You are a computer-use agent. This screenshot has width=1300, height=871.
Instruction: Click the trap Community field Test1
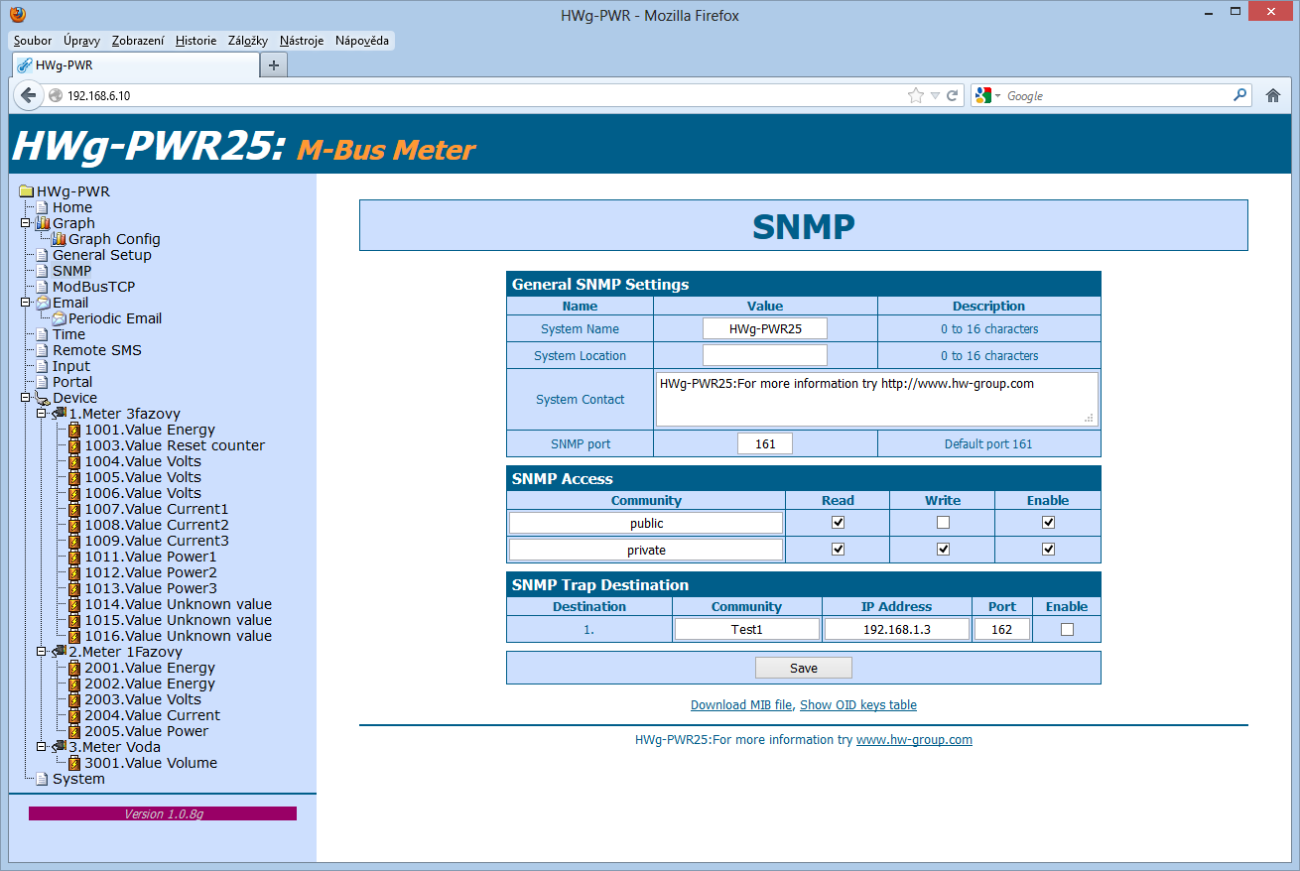coord(747,629)
